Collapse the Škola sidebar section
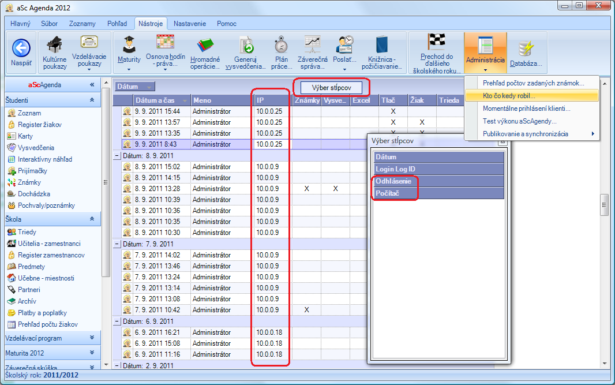The width and height of the screenshot is (615, 385). 92,219
